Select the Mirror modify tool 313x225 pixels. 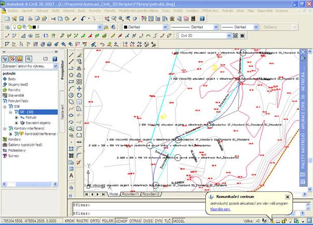coord(79,68)
